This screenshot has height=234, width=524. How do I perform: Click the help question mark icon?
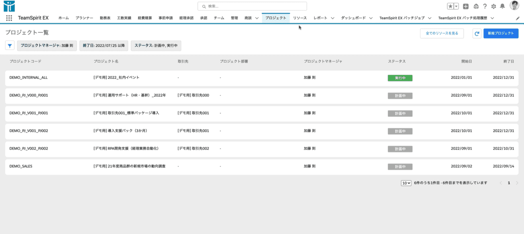(x=485, y=6)
